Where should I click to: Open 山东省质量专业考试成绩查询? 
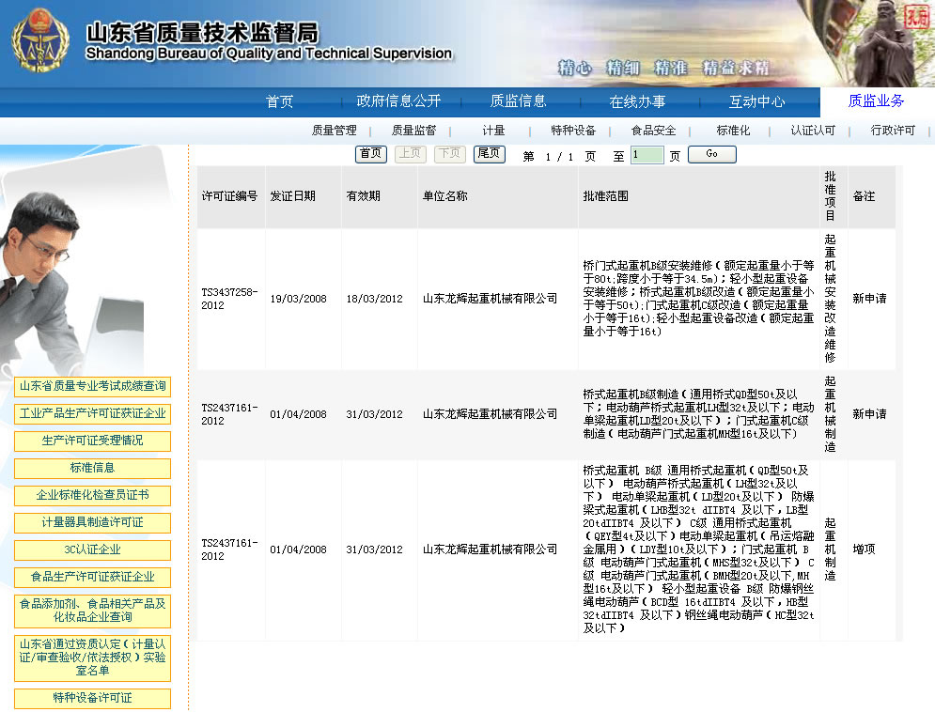tap(91, 386)
